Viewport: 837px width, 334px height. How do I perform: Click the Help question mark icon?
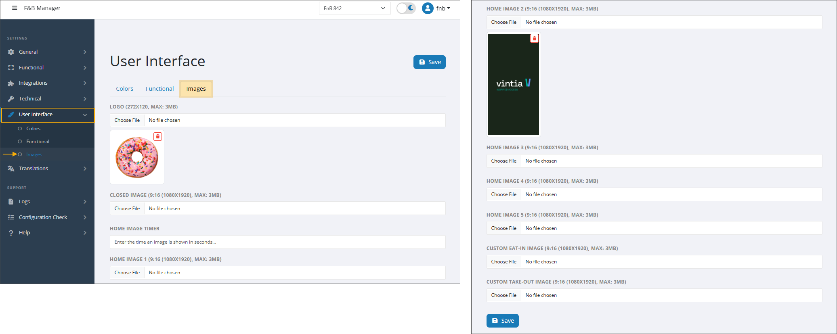11,233
